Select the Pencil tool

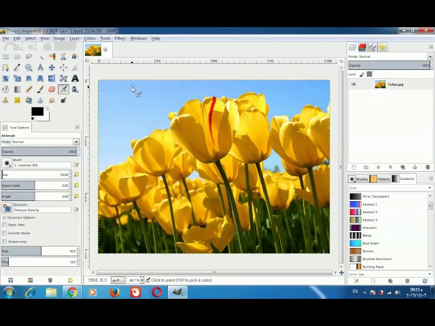[29, 89]
